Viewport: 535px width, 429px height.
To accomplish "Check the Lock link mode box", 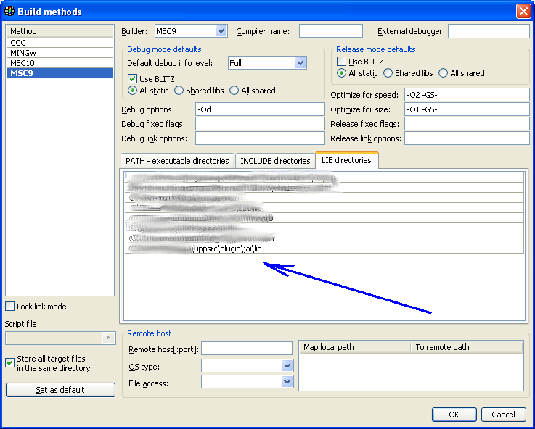I will pos(10,307).
